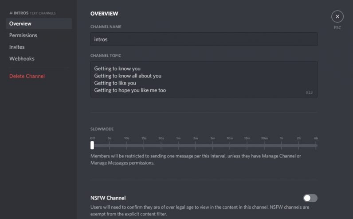Click the red Delete Channel option

[x=27, y=76]
